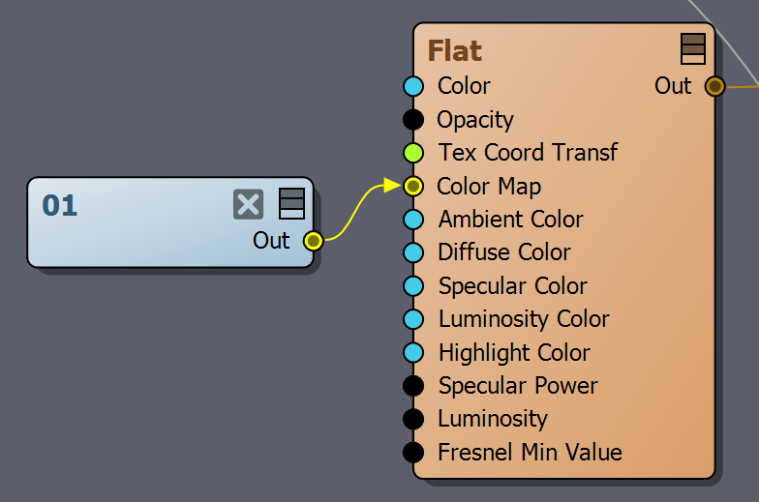Click the Out port of node 01
The width and height of the screenshot is (759, 502).
[314, 240]
